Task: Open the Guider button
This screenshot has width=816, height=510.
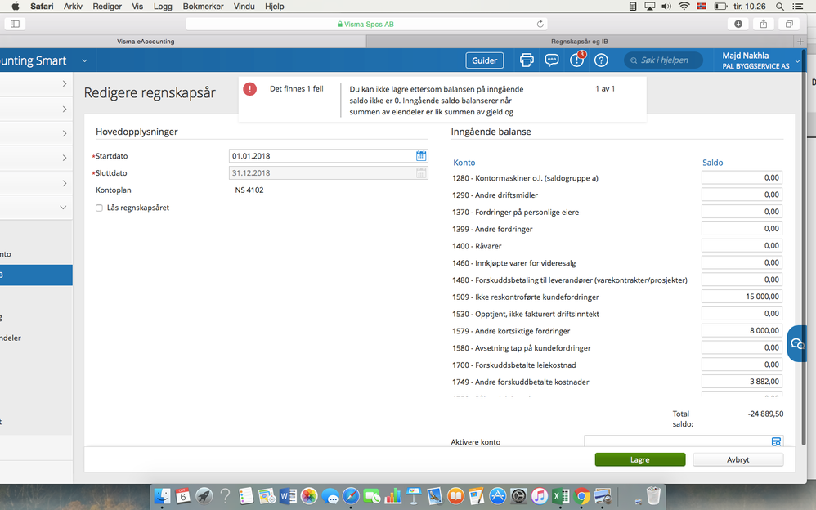Action: pyautogui.click(x=485, y=60)
